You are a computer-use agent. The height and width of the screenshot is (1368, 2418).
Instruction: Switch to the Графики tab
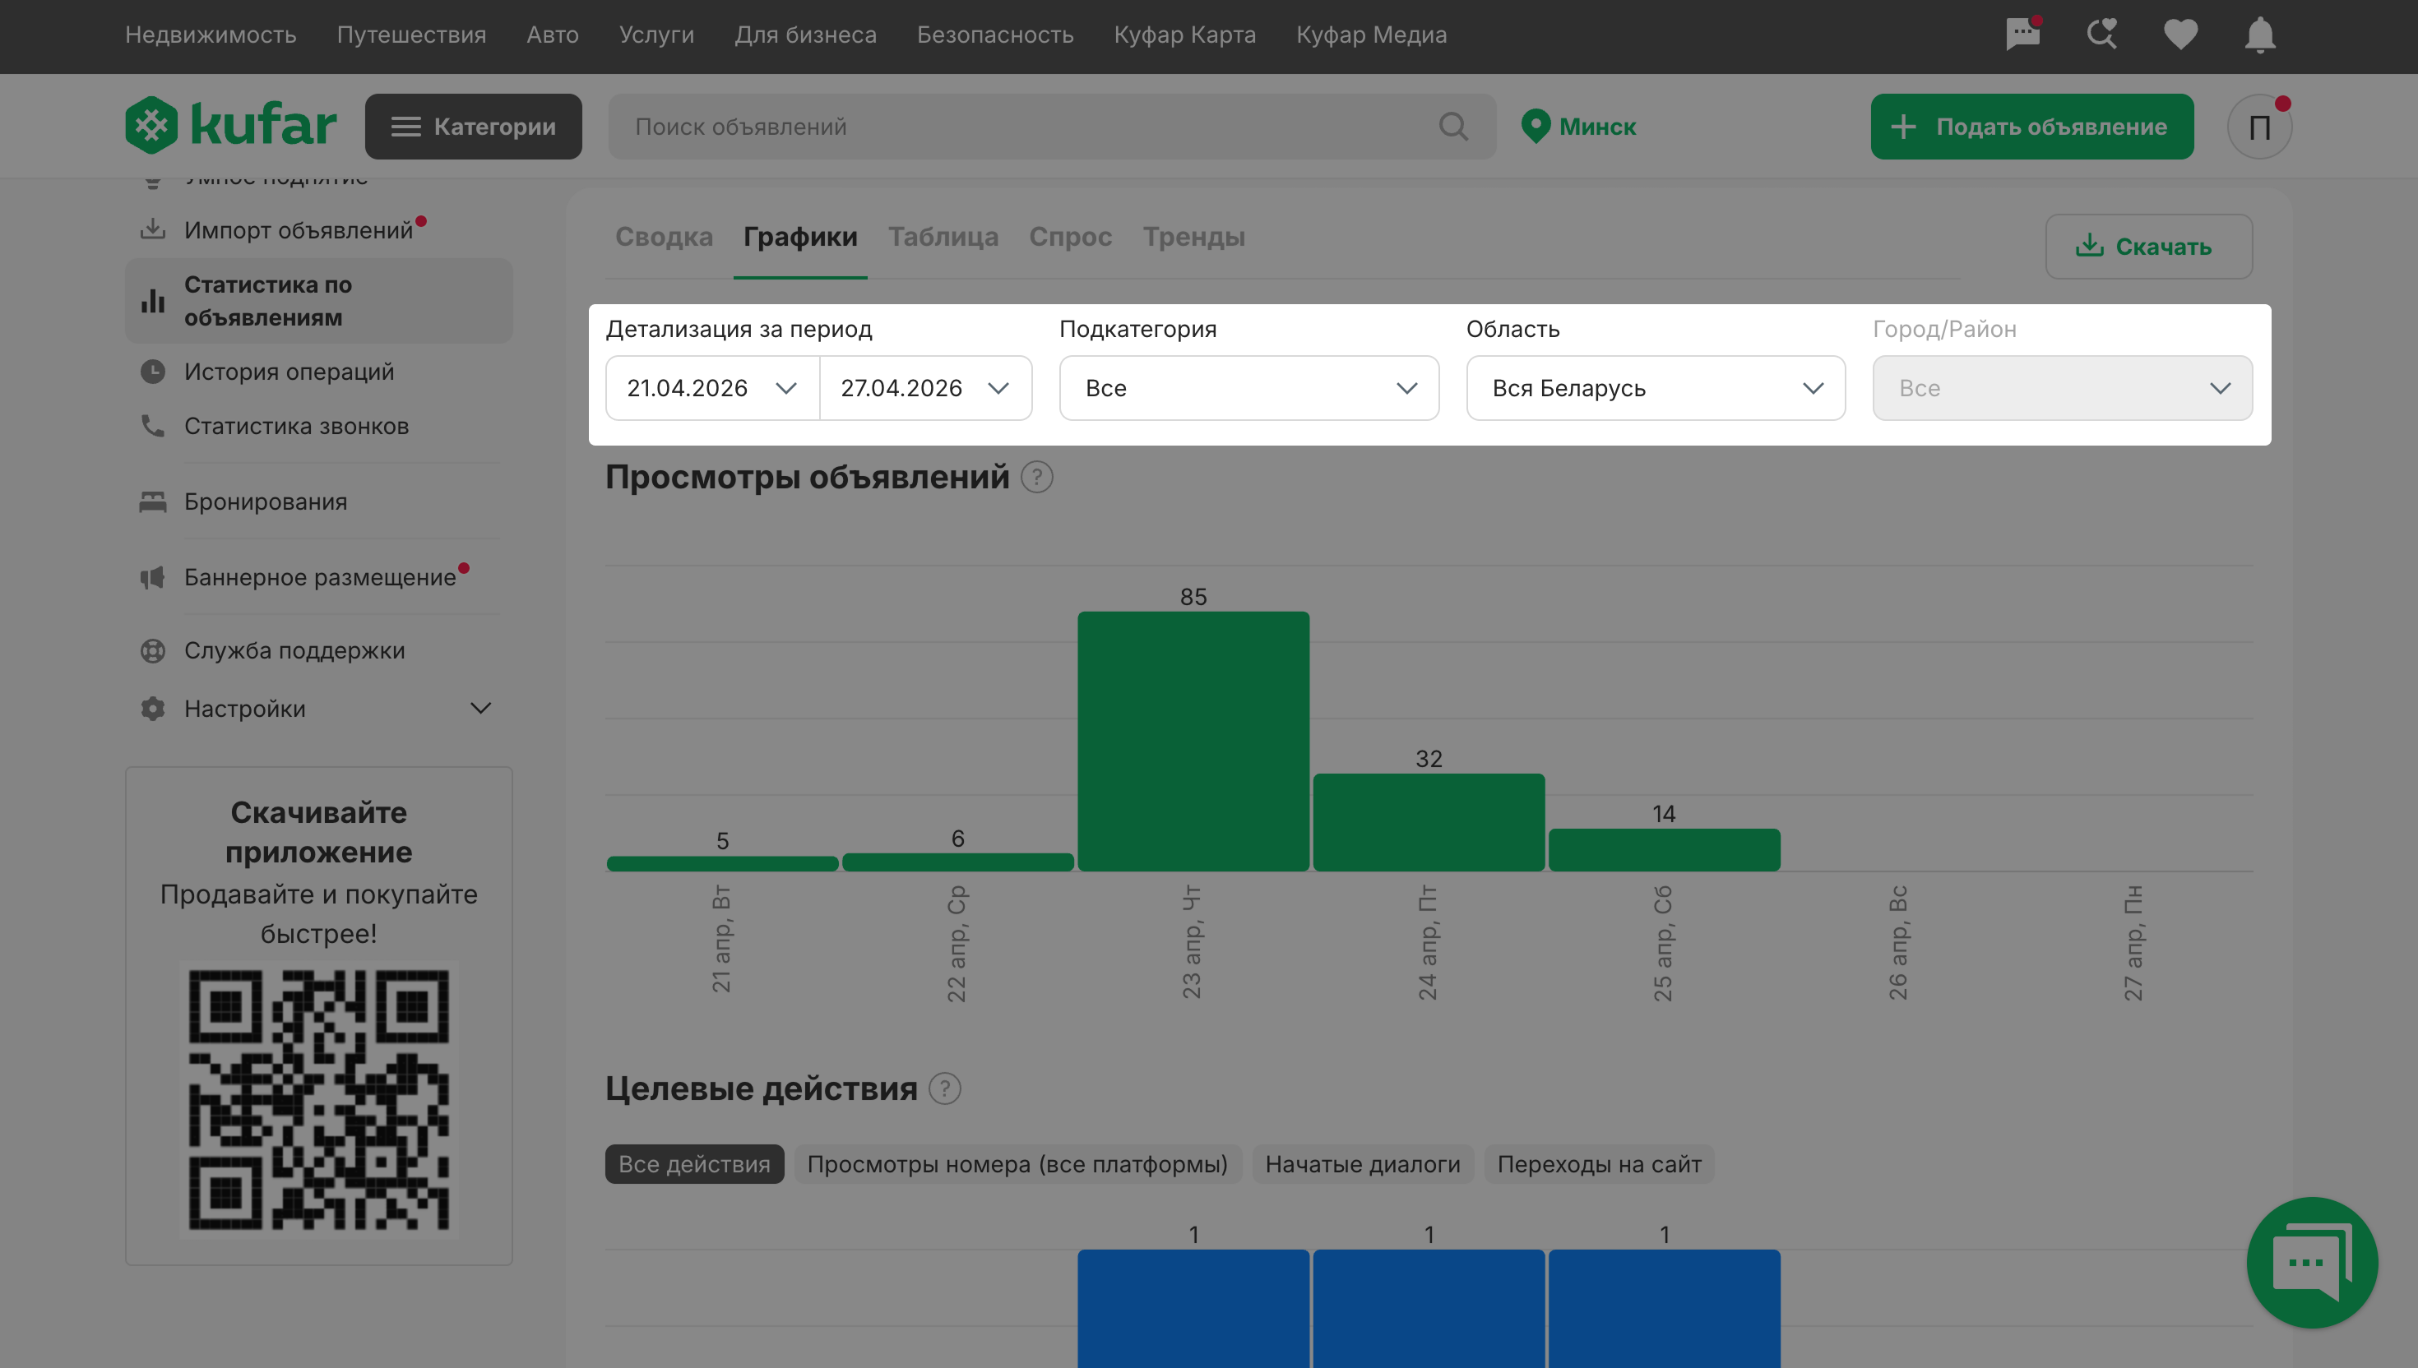coord(799,237)
